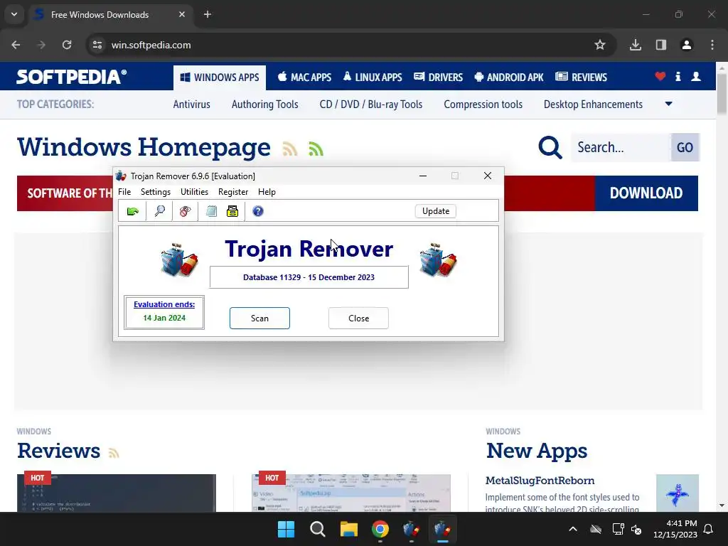Open the notepad log icon in Trojan Remover
Screen dimensions: 728x546
211,211
